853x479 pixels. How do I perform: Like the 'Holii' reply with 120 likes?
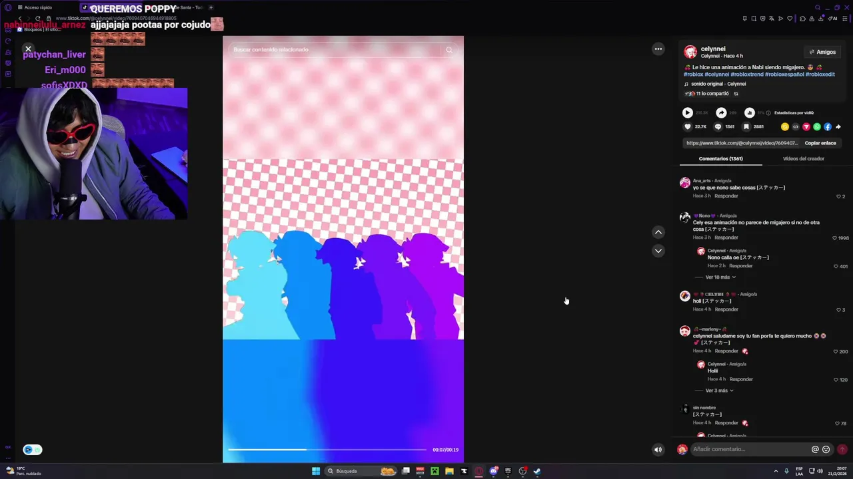[836, 380]
